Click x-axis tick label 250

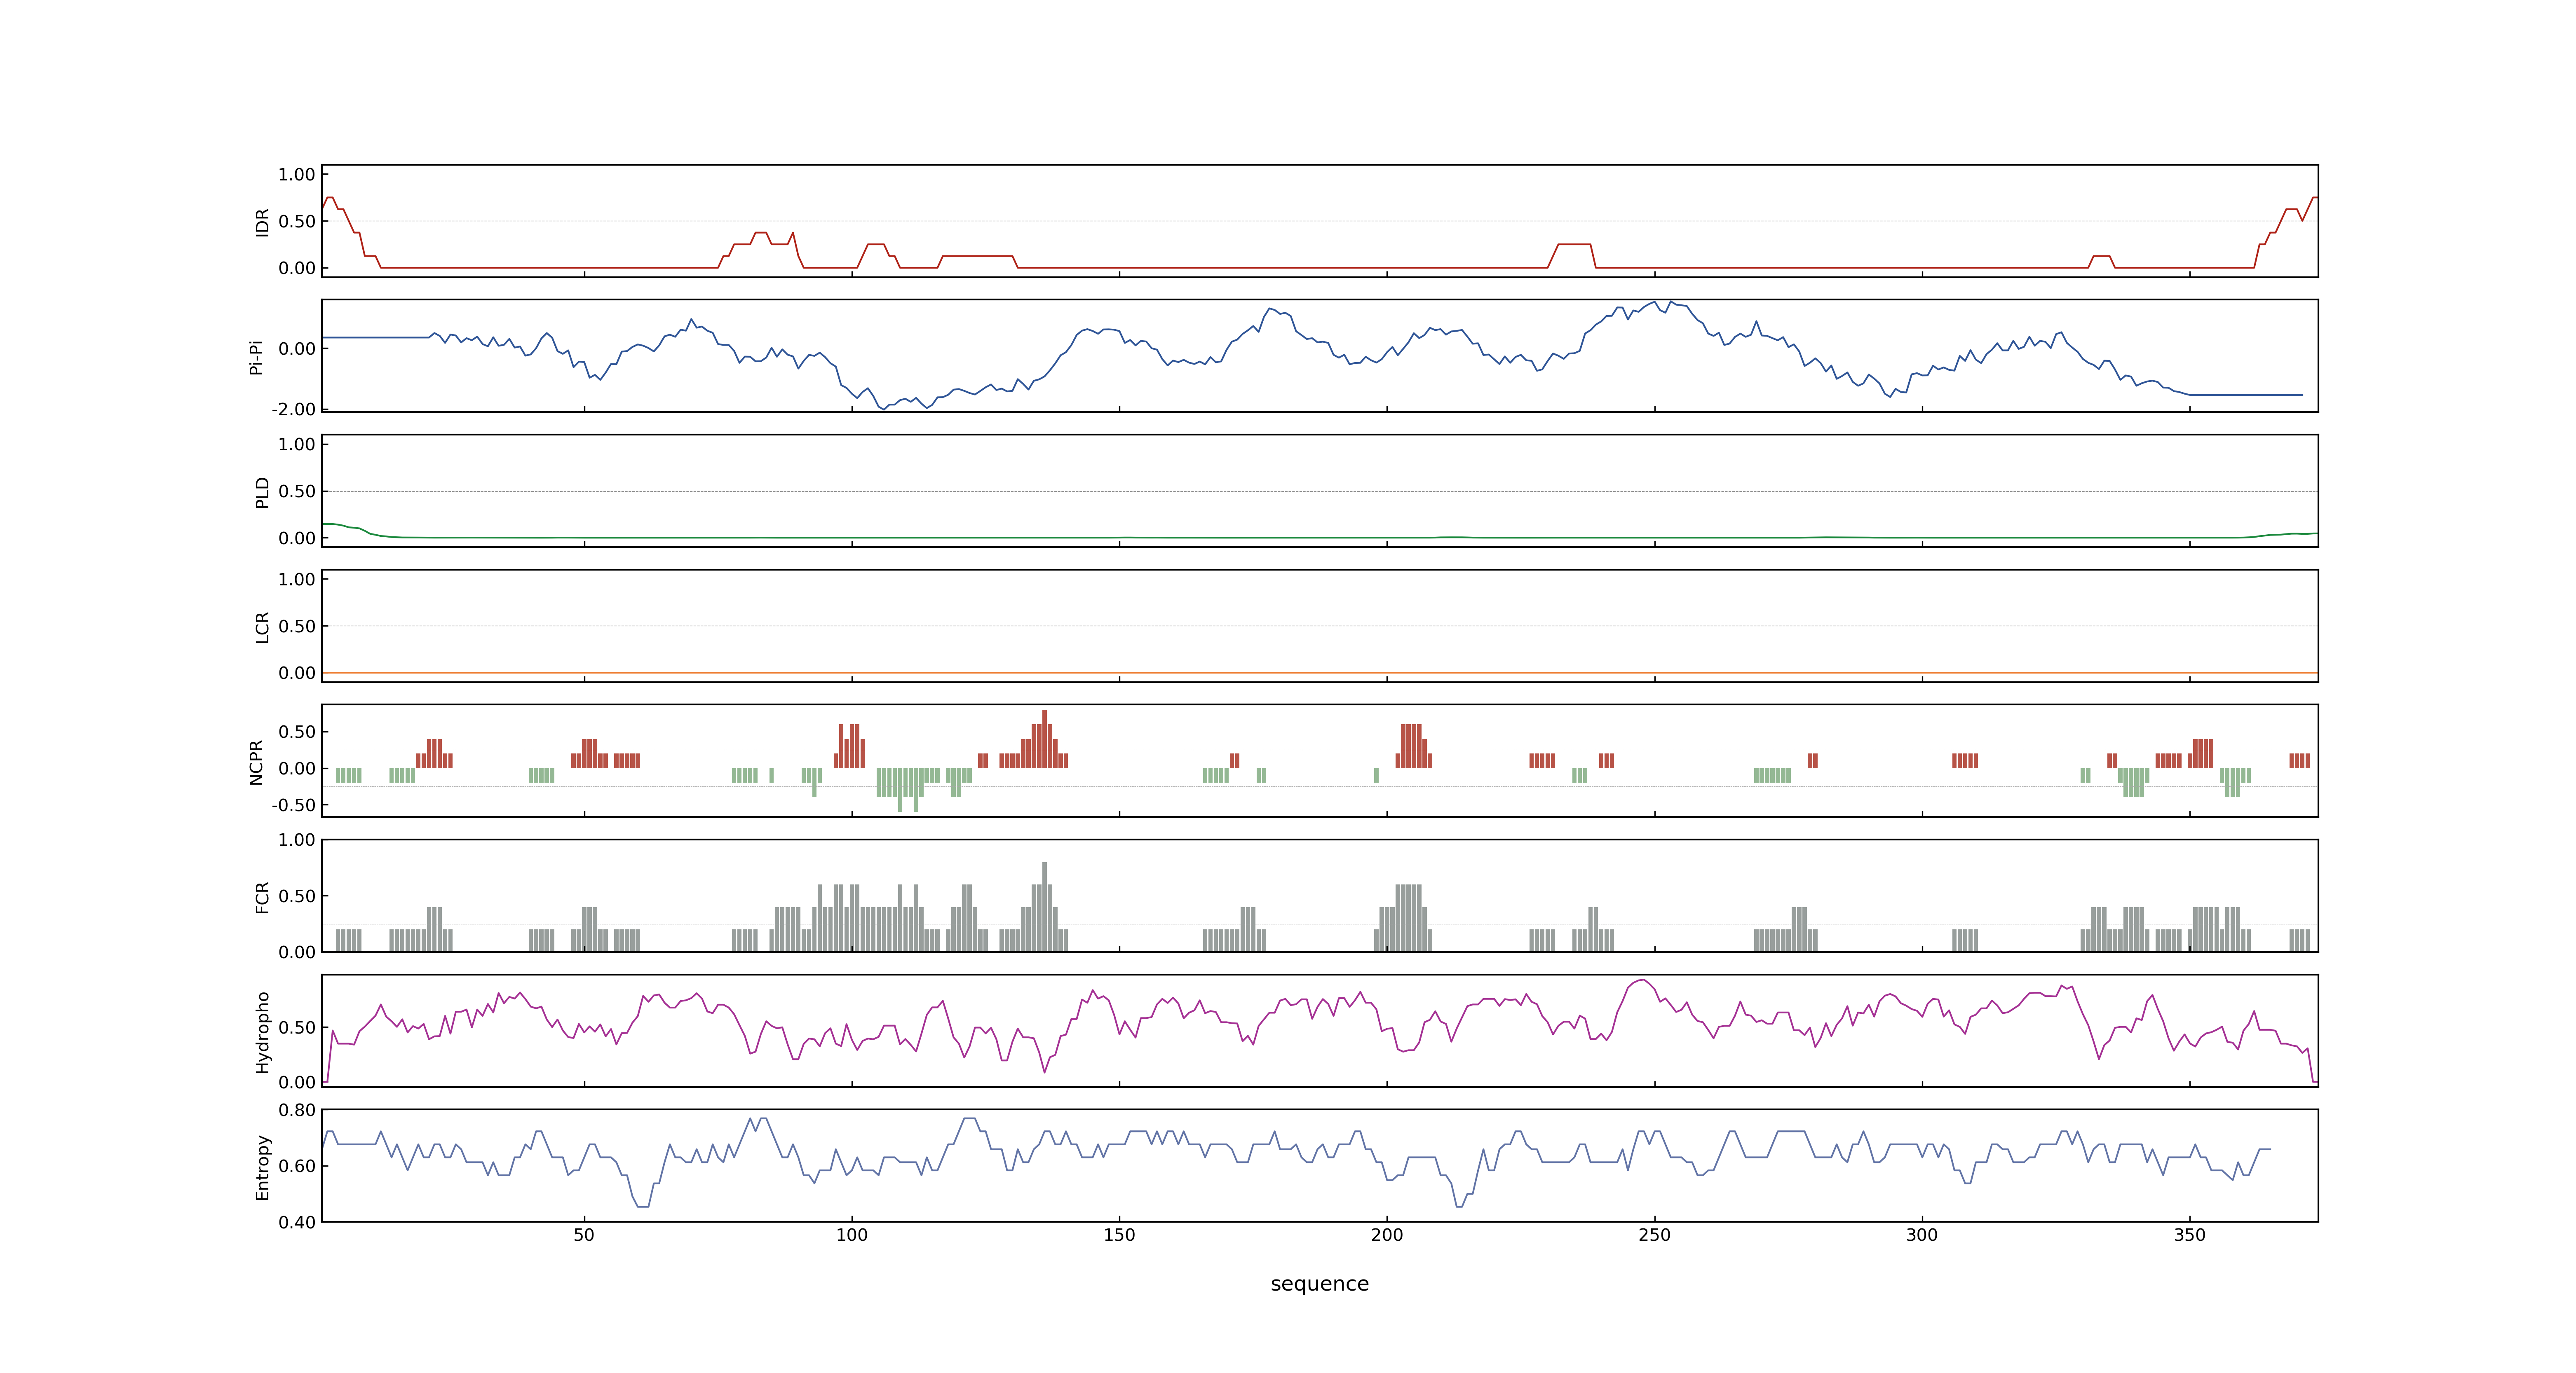1654,1235
